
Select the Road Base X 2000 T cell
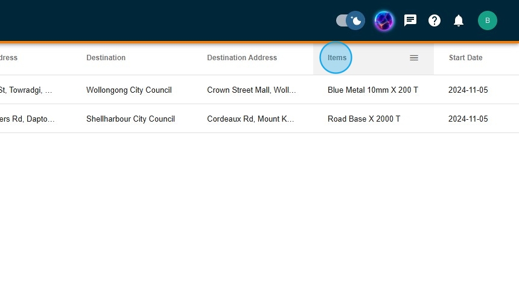pyautogui.click(x=364, y=119)
